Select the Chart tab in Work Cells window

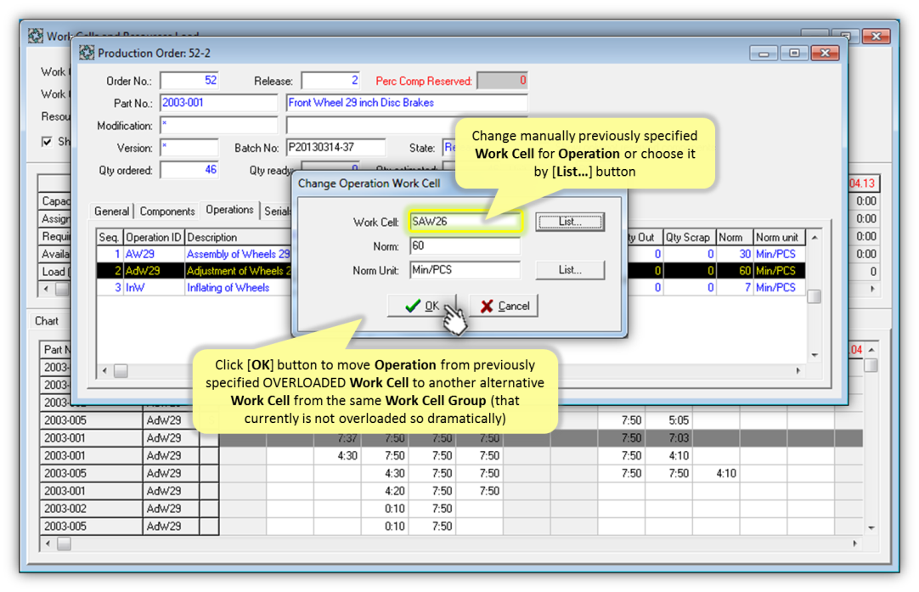pos(47,321)
